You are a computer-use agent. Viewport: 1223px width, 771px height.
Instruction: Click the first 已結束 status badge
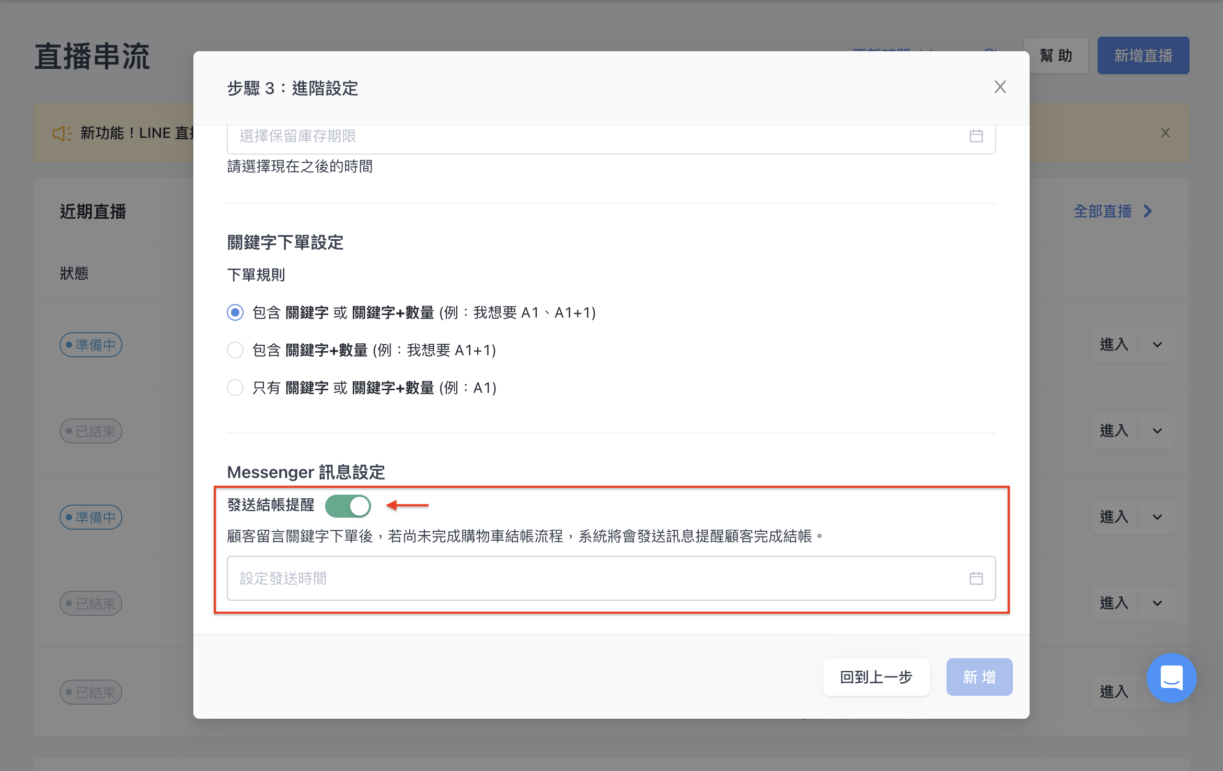pos(91,431)
